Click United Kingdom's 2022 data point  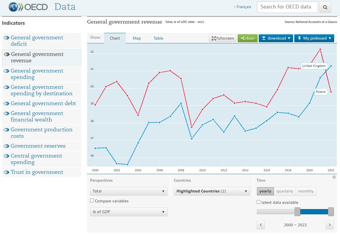(331, 66)
